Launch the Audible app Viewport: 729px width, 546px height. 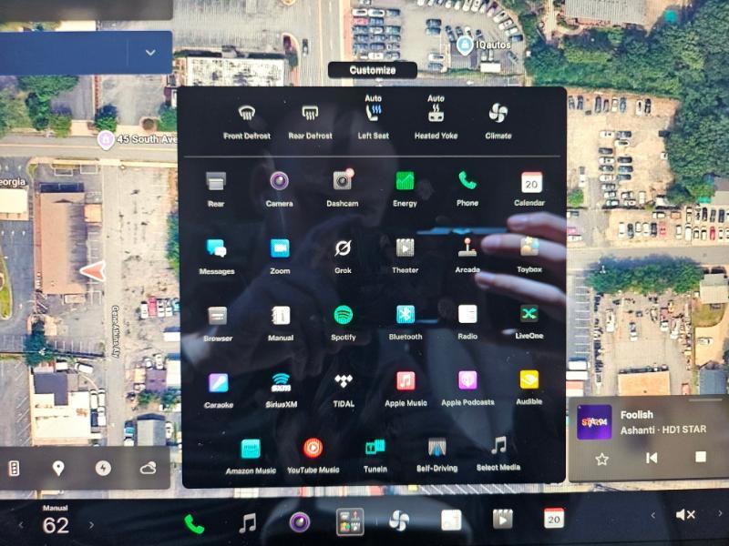[529, 388]
